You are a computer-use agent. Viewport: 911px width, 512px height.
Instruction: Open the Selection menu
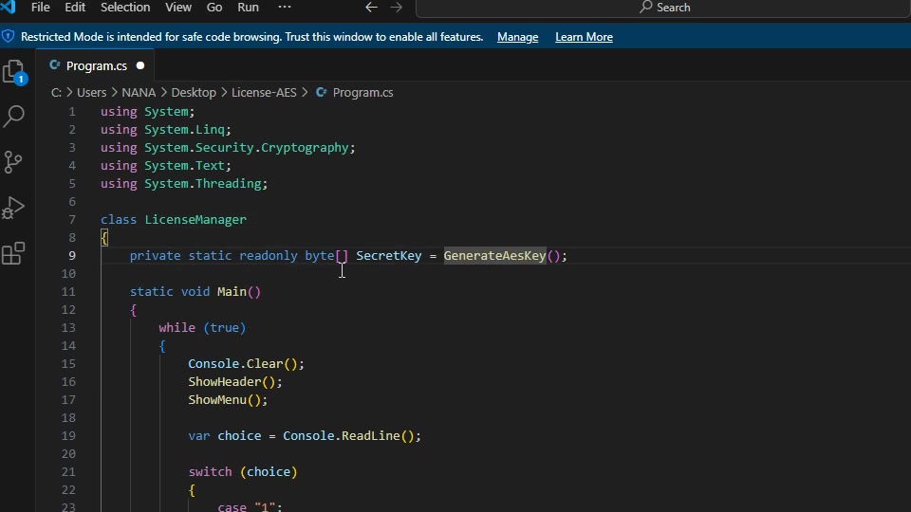(125, 8)
